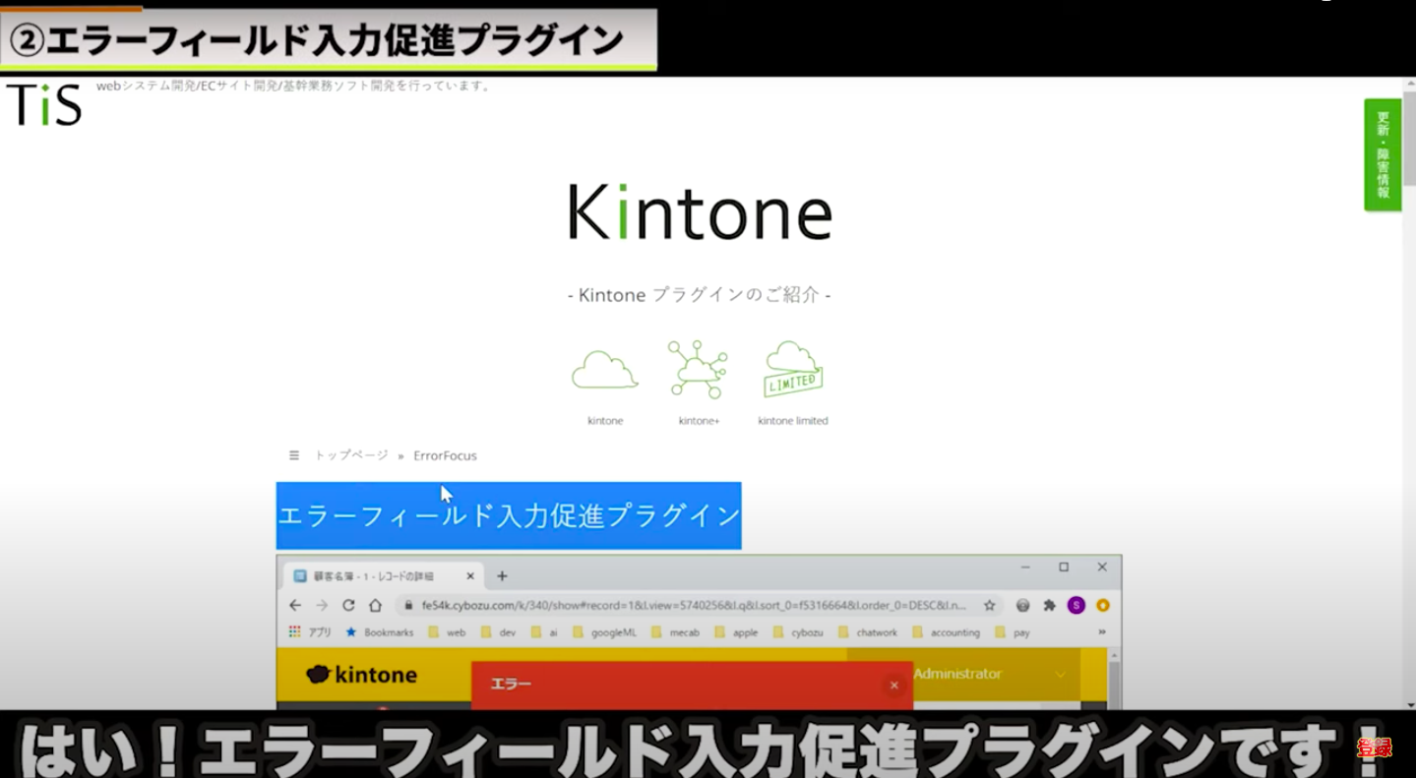Click the kintone+ network icon

[698, 369]
